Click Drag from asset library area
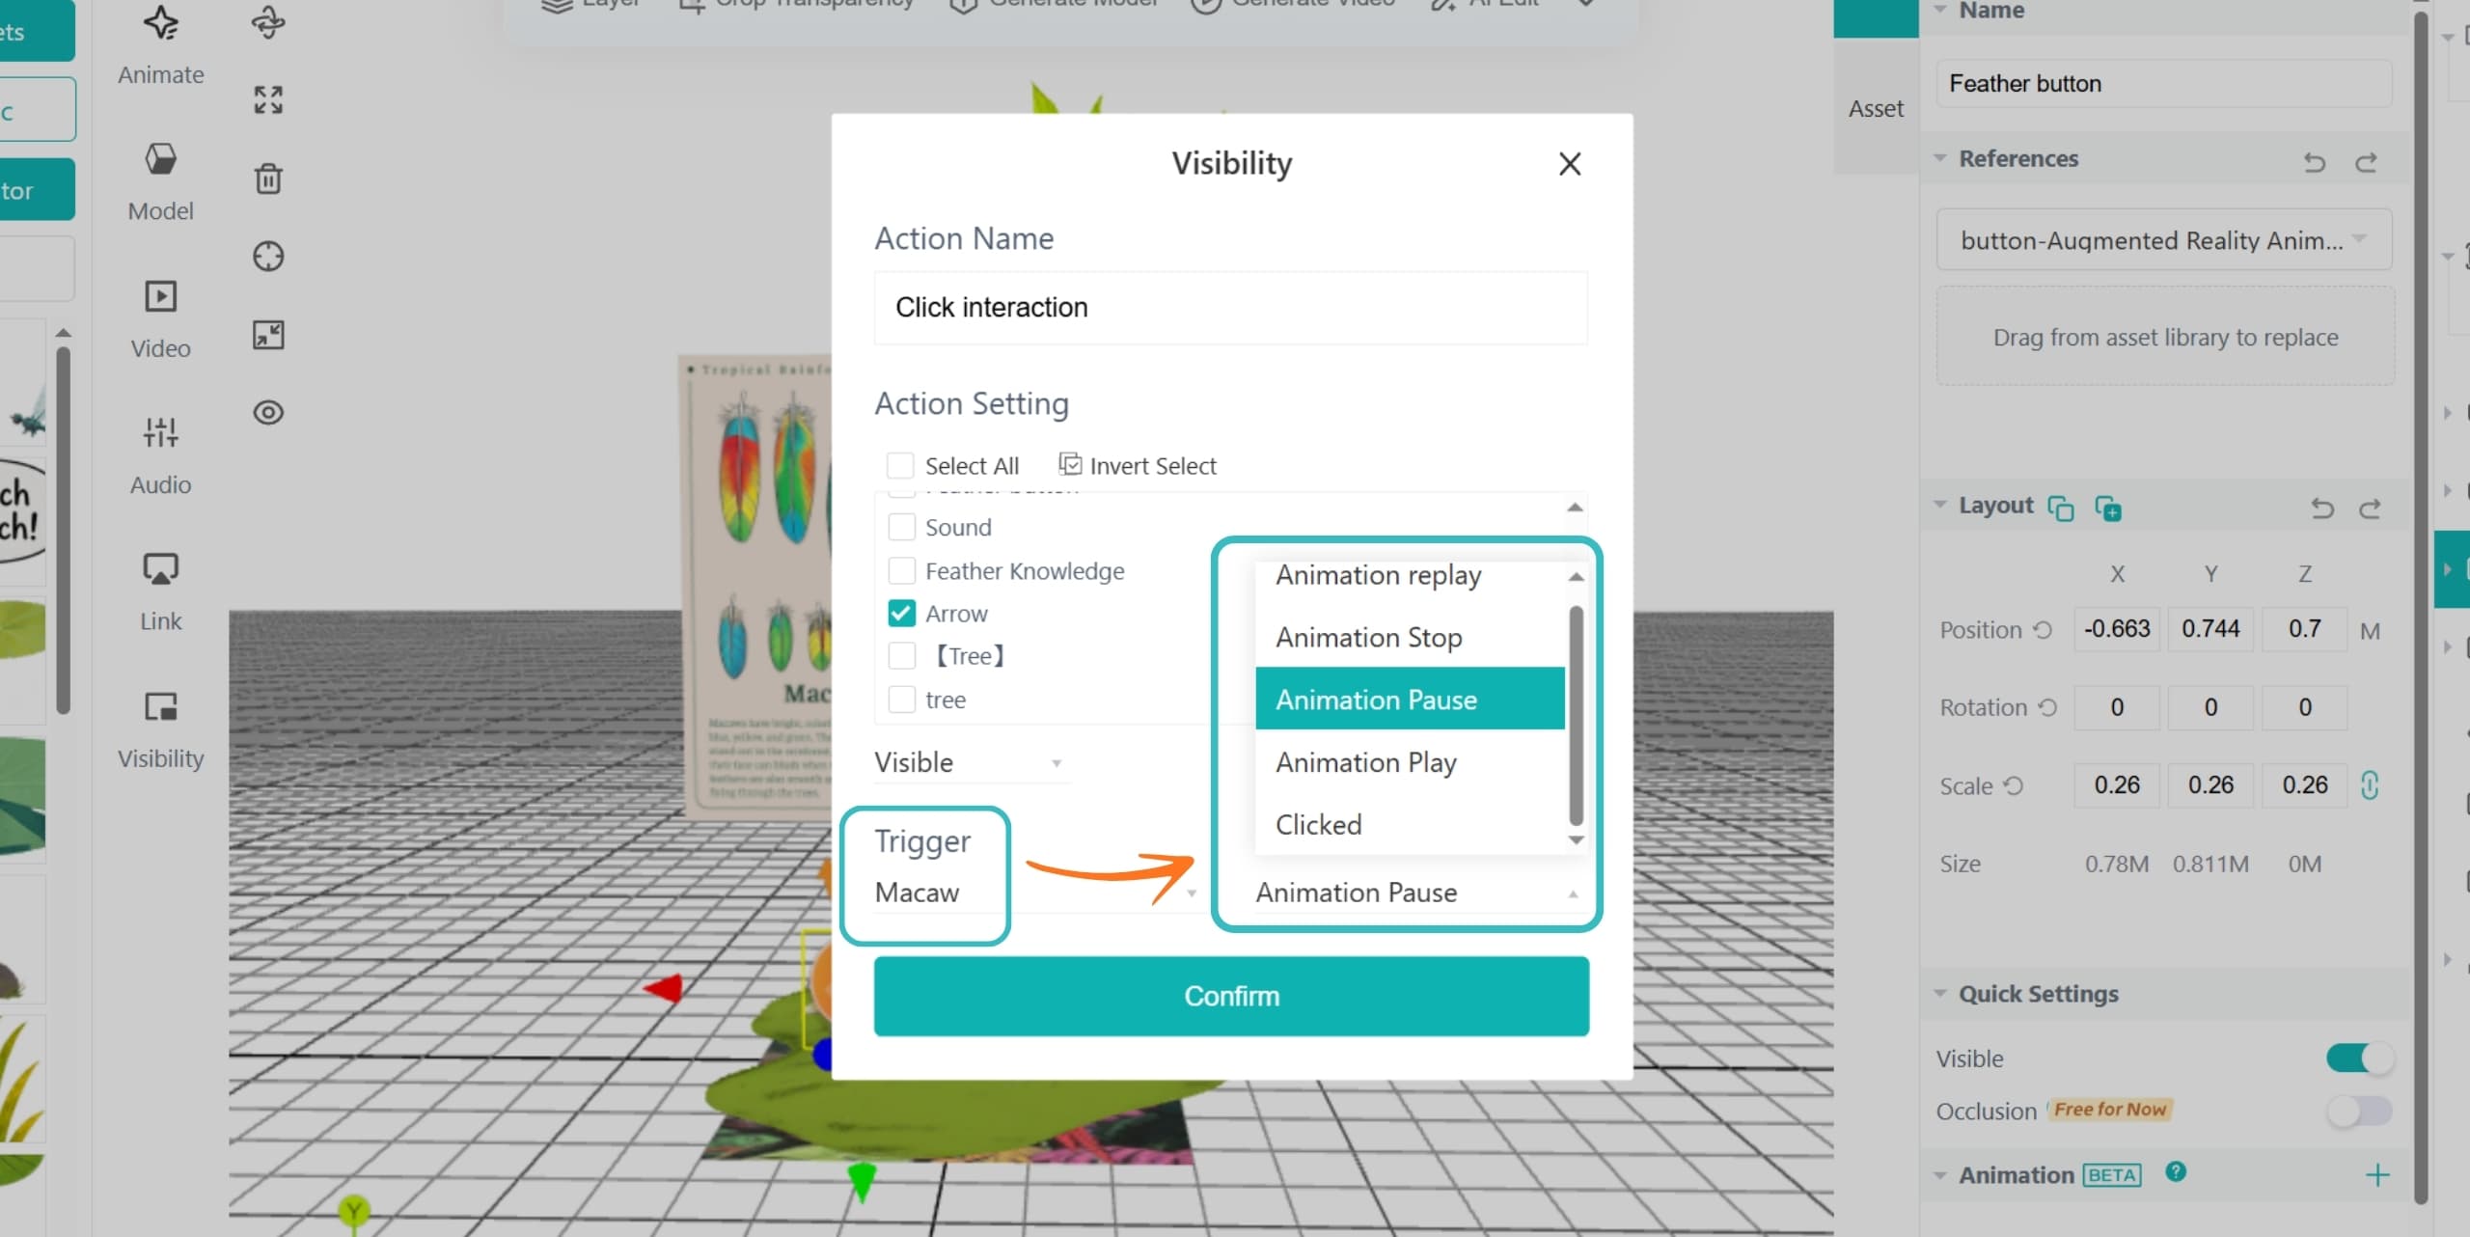2470x1237 pixels. (x=2165, y=337)
